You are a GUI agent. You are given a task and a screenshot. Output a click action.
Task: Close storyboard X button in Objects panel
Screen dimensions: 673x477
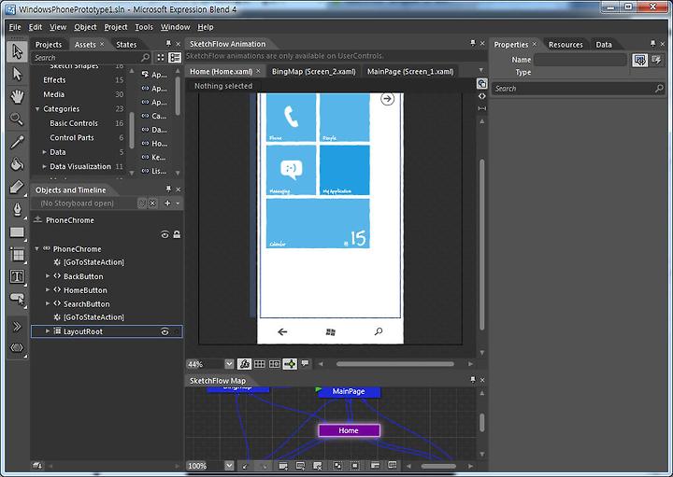[152, 203]
